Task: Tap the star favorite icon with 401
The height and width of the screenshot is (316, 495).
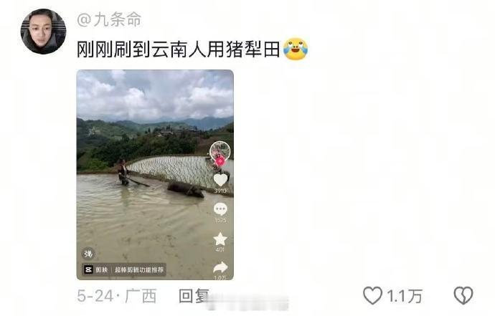Action: pos(220,239)
